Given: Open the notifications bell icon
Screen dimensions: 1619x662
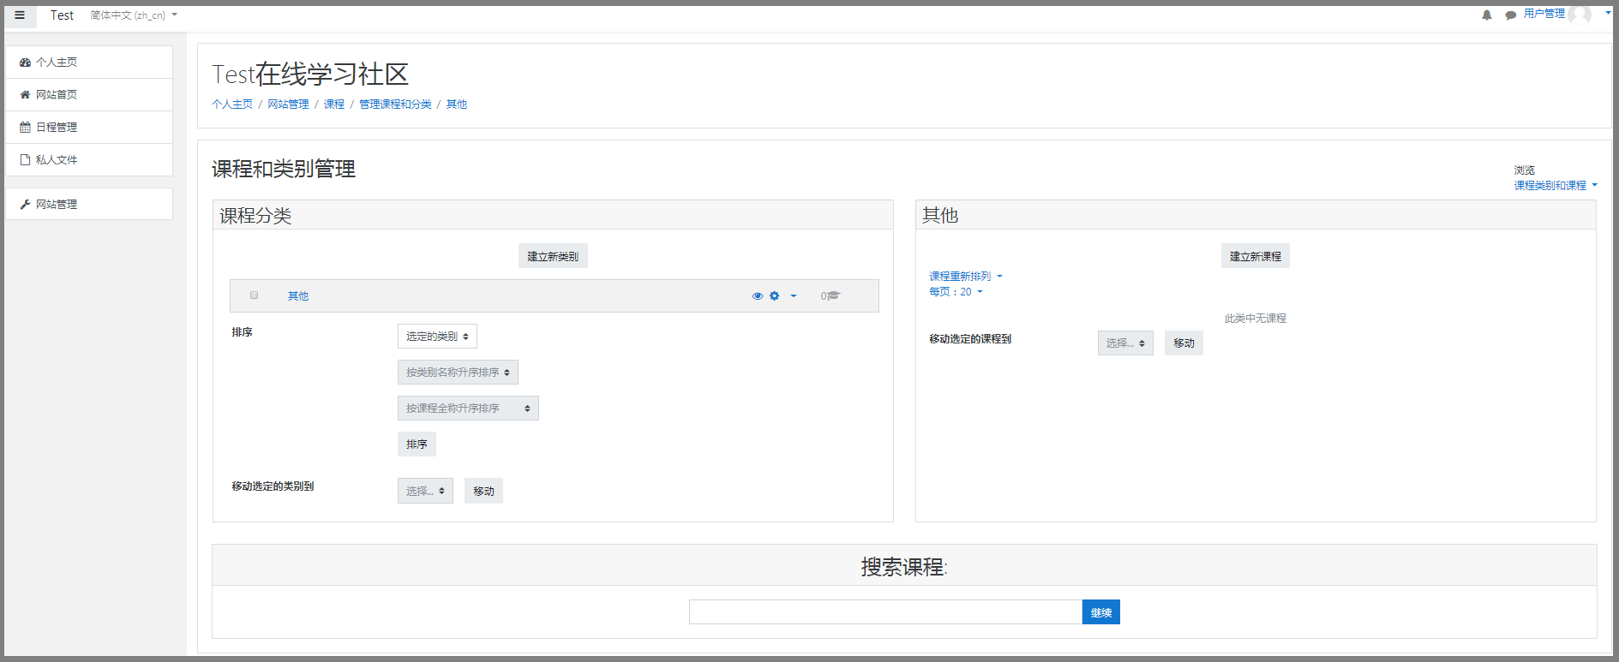Looking at the screenshot, I should point(1487,15).
